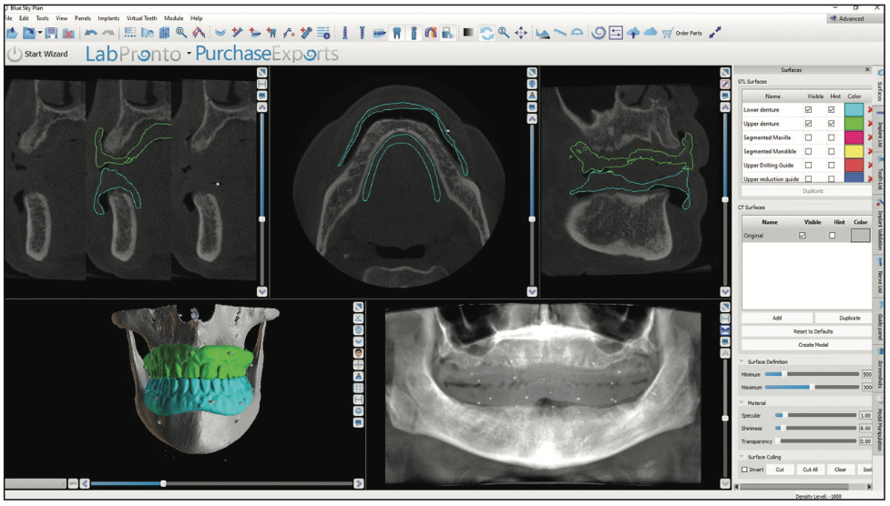890x506 pixels.
Task: Open the combo box below the 3D view
Action: coord(36,483)
